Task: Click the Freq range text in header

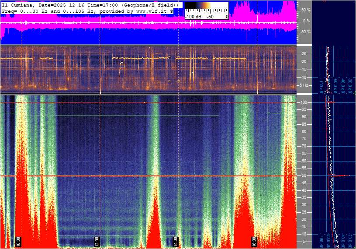Action: pos(44,11)
